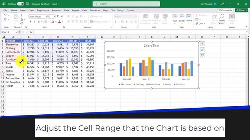Open the File menu tab
This screenshot has width=250, height=140.
[x=5, y=10]
